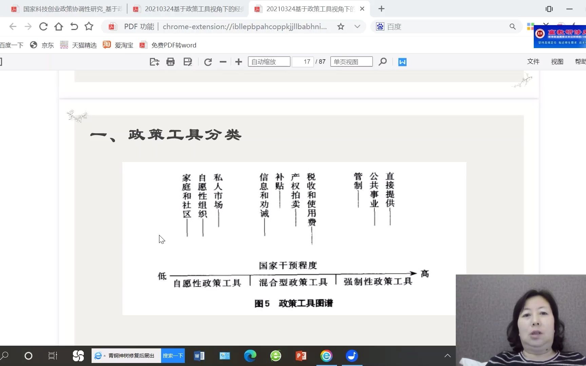Open Microsoft Word from taskbar
Viewport: 586px width, 366px height.
click(199, 356)
